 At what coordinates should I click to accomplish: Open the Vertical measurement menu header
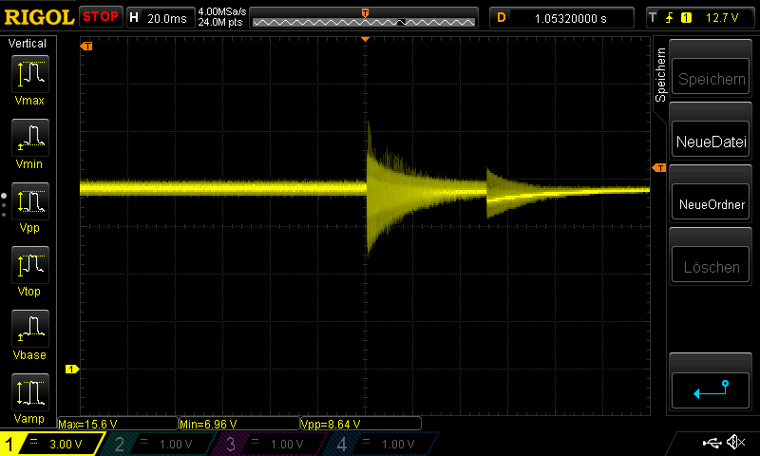[28, 44]
